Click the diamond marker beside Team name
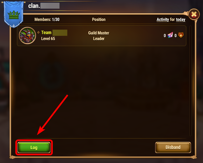The height and width of the screenshot is (163, 203). tap(38, 32)
